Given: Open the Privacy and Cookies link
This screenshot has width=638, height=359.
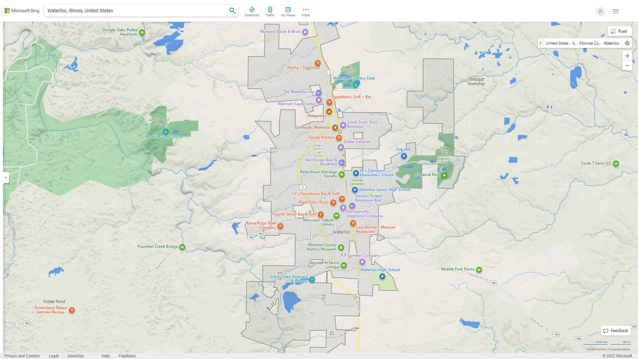Looking at the screenshot, I should tap(22, 356).
